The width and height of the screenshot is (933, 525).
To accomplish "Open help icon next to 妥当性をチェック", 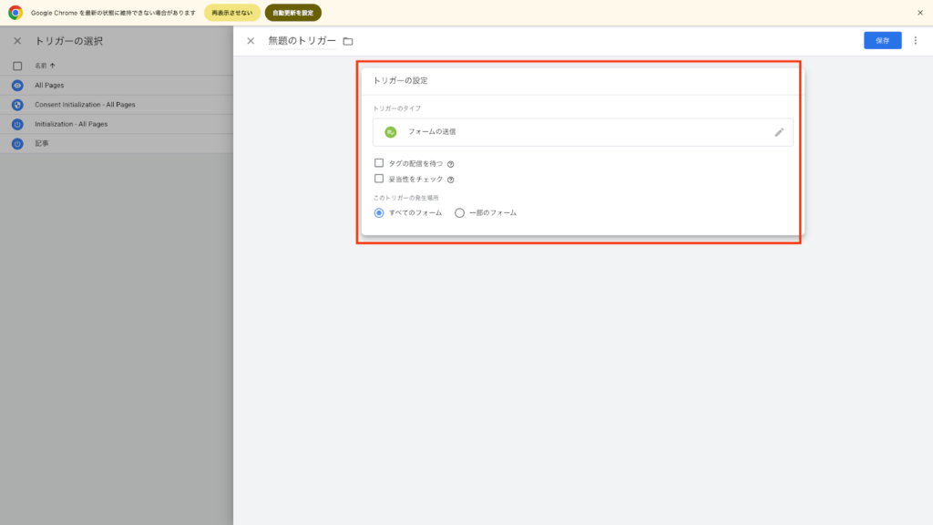I will (451, 180).
